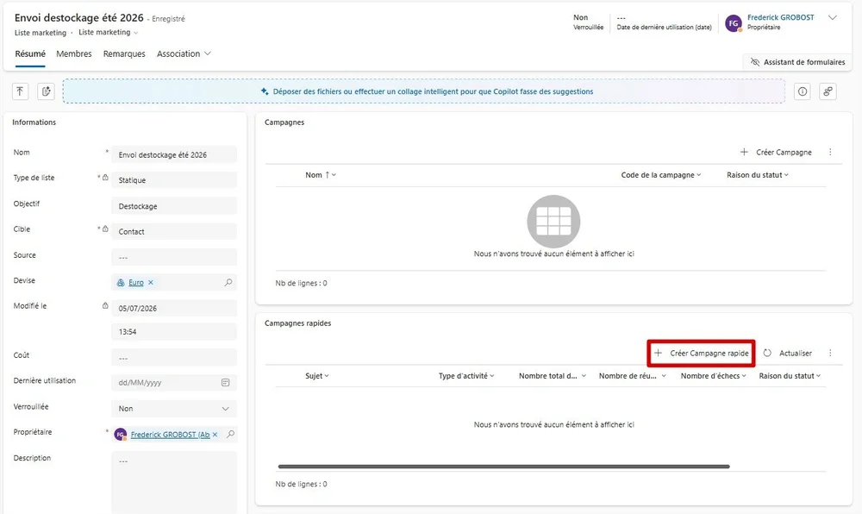This screenshot has width=862, height=514.
Task: Open the Dernière utilisation calendar picker
Action: (225, 383)
